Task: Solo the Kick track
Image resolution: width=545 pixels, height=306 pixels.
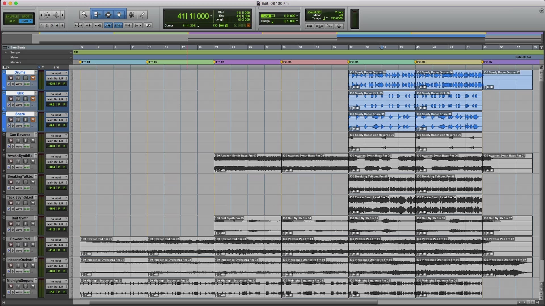Action: click(26, 99)
